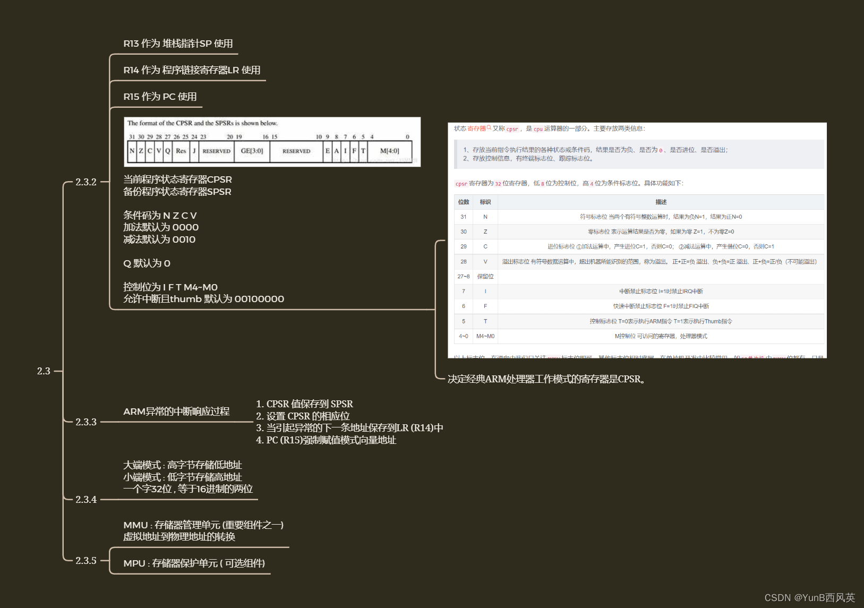864x608 pixels.
Task: Click the line '当前程序状态寄存器CPSR'
Action: (177, 179)
